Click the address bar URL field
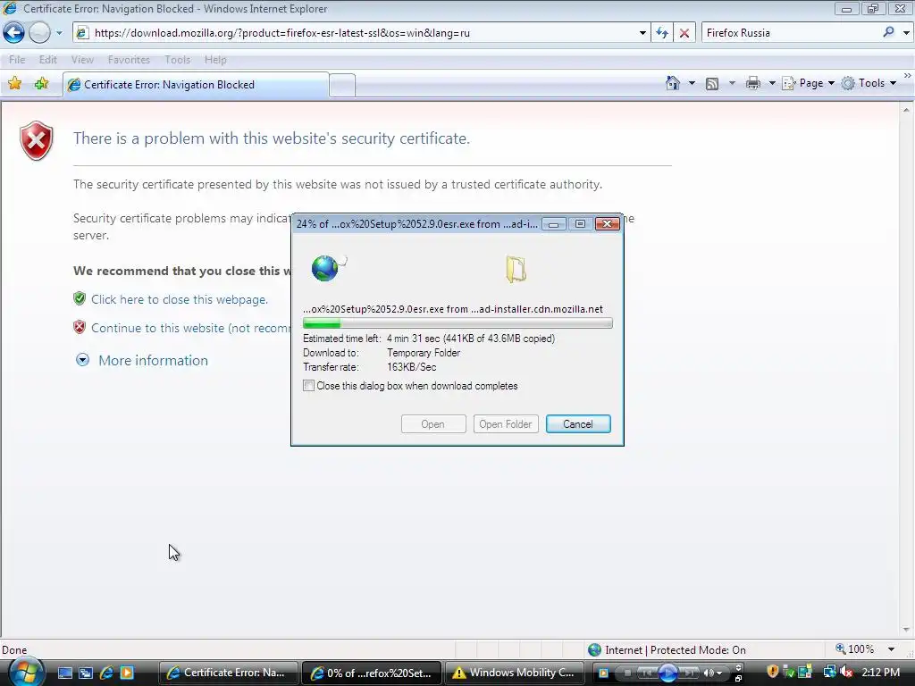 click(x=362, y=33)
